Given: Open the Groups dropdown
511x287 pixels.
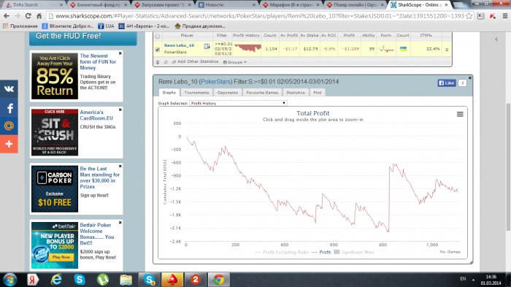Looking at the screenshot, I should pos(234,62).
